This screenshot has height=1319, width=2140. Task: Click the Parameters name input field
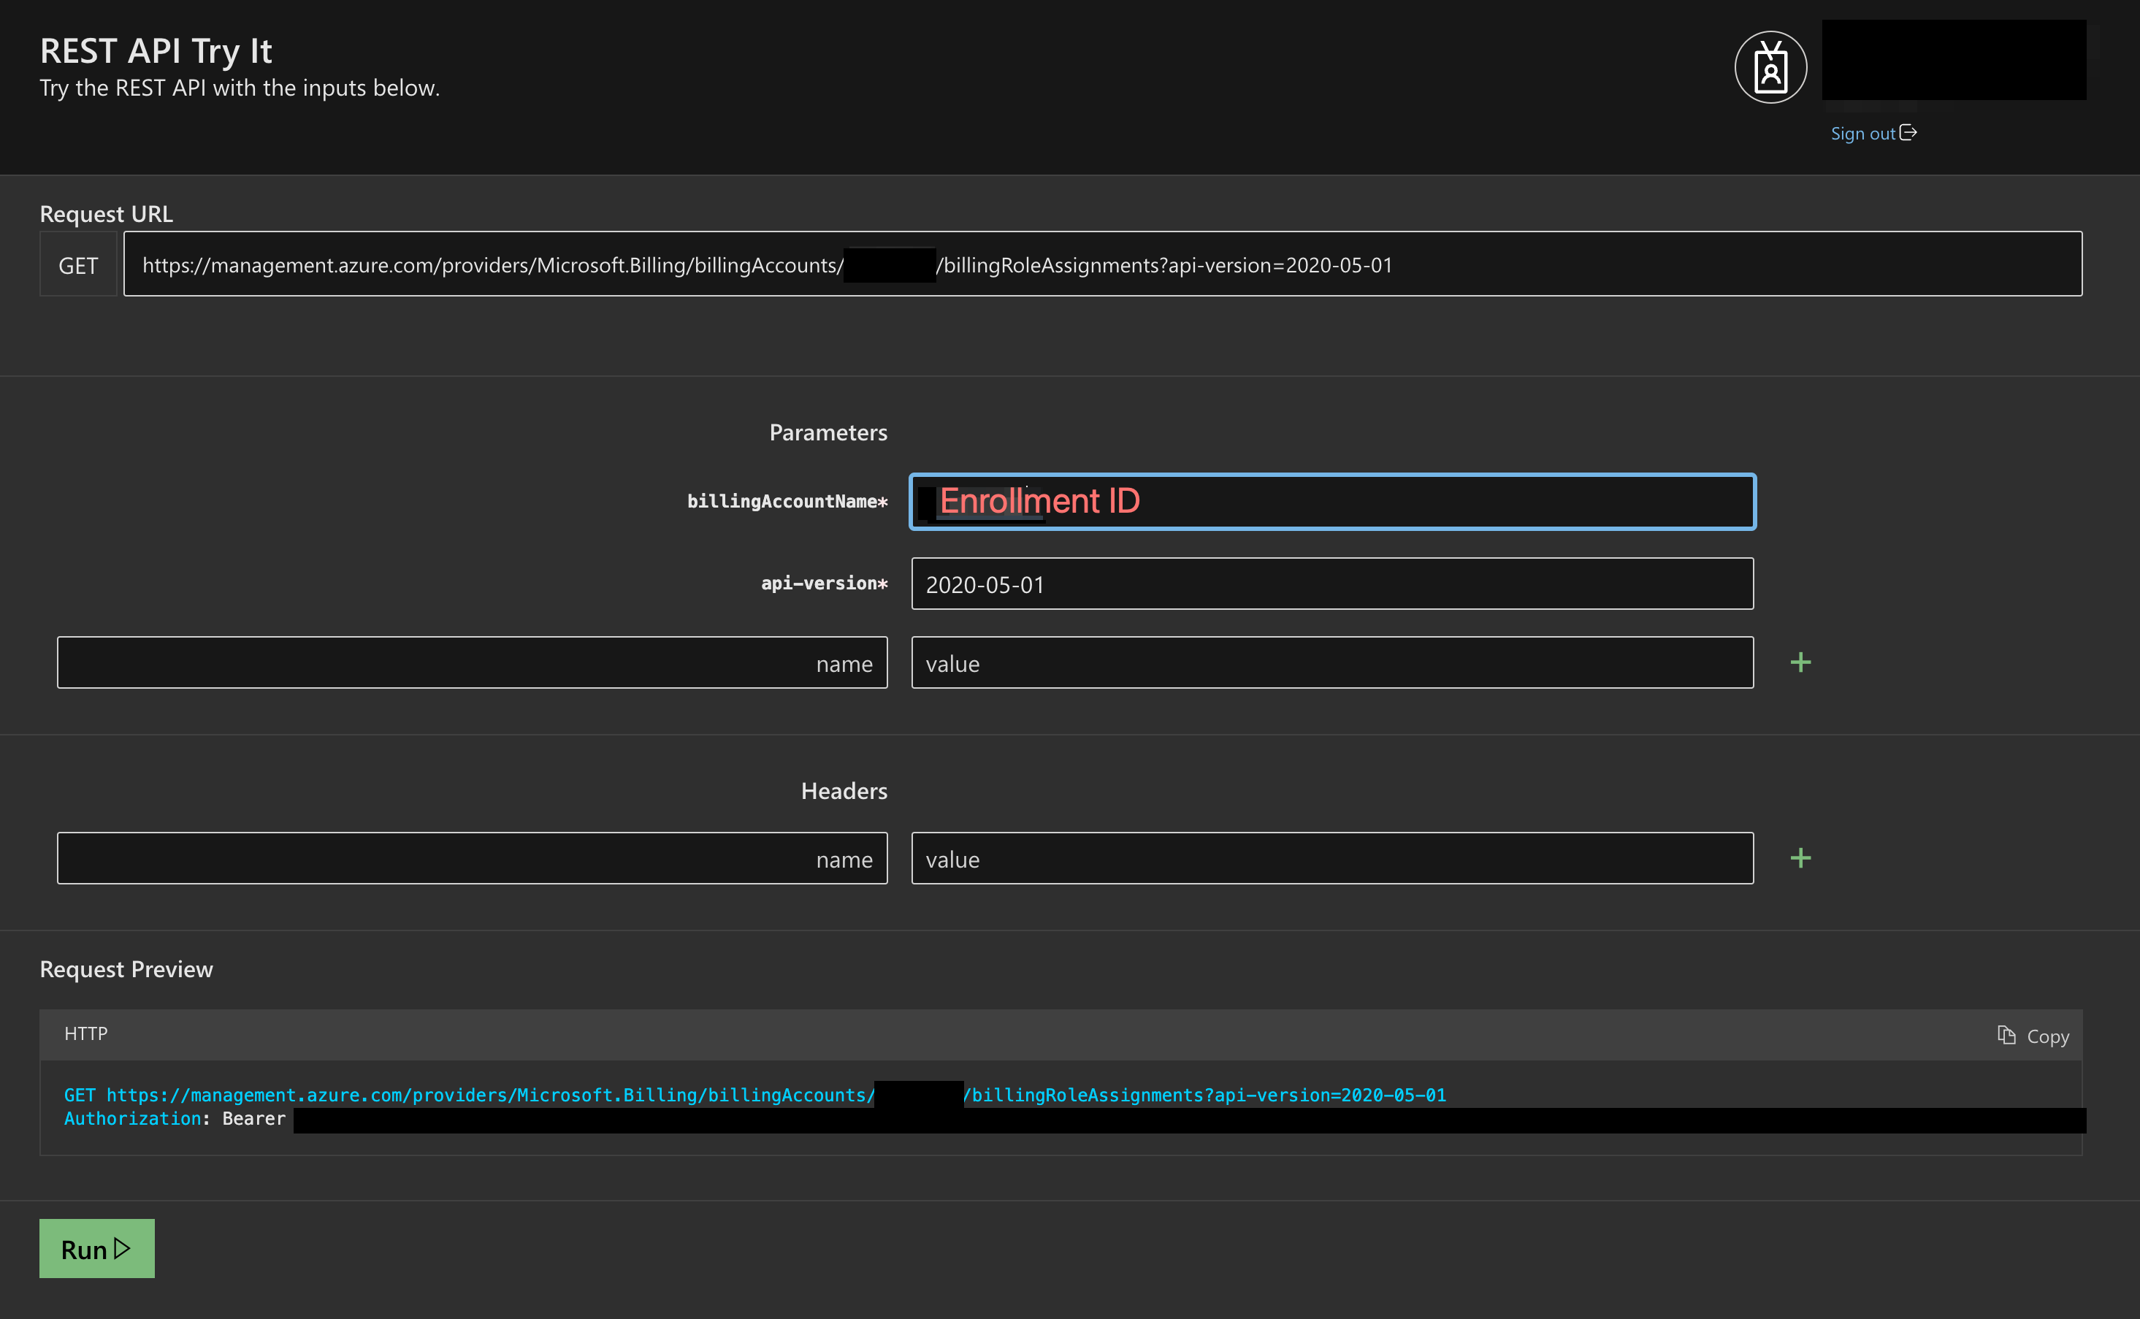click(472, 663)
